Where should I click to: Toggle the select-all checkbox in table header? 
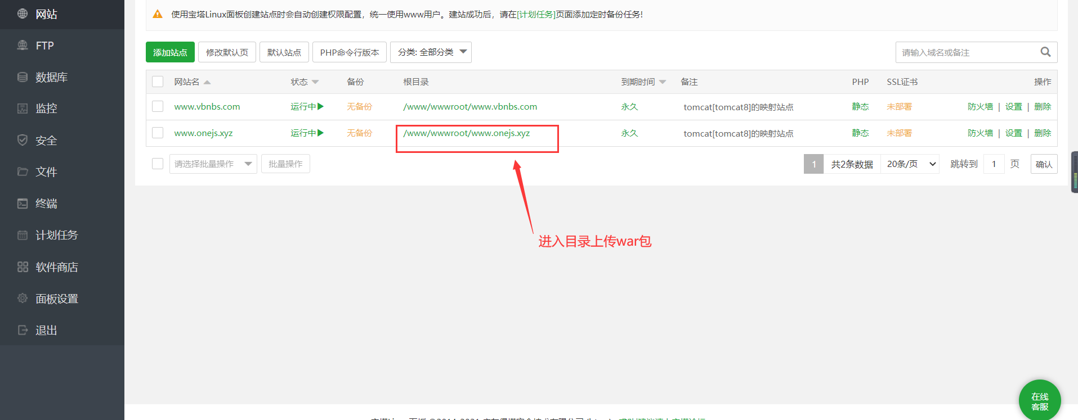click(x=158, y=82)
